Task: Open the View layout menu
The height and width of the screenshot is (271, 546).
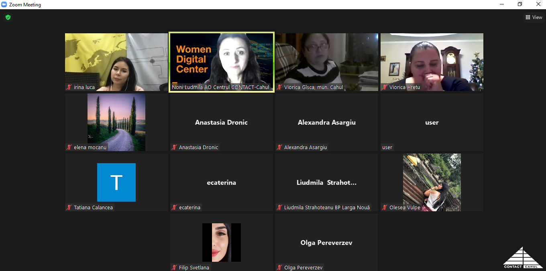Action: click(534, 17)
